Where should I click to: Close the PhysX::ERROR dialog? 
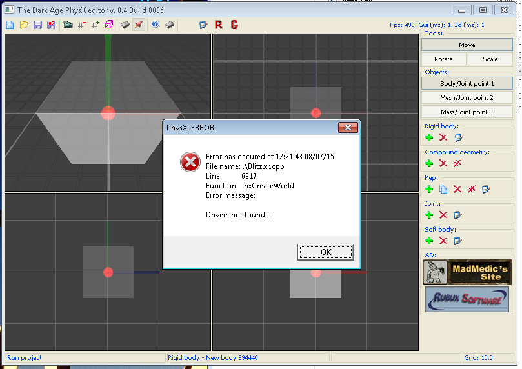(x=348, y=127)
